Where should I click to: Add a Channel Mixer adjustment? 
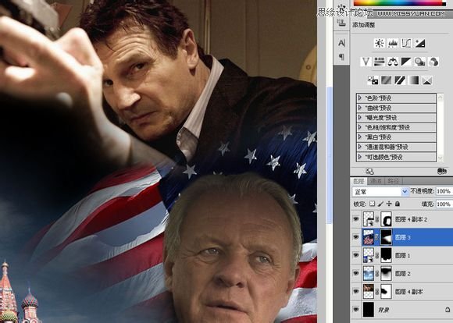coord(433,62)
